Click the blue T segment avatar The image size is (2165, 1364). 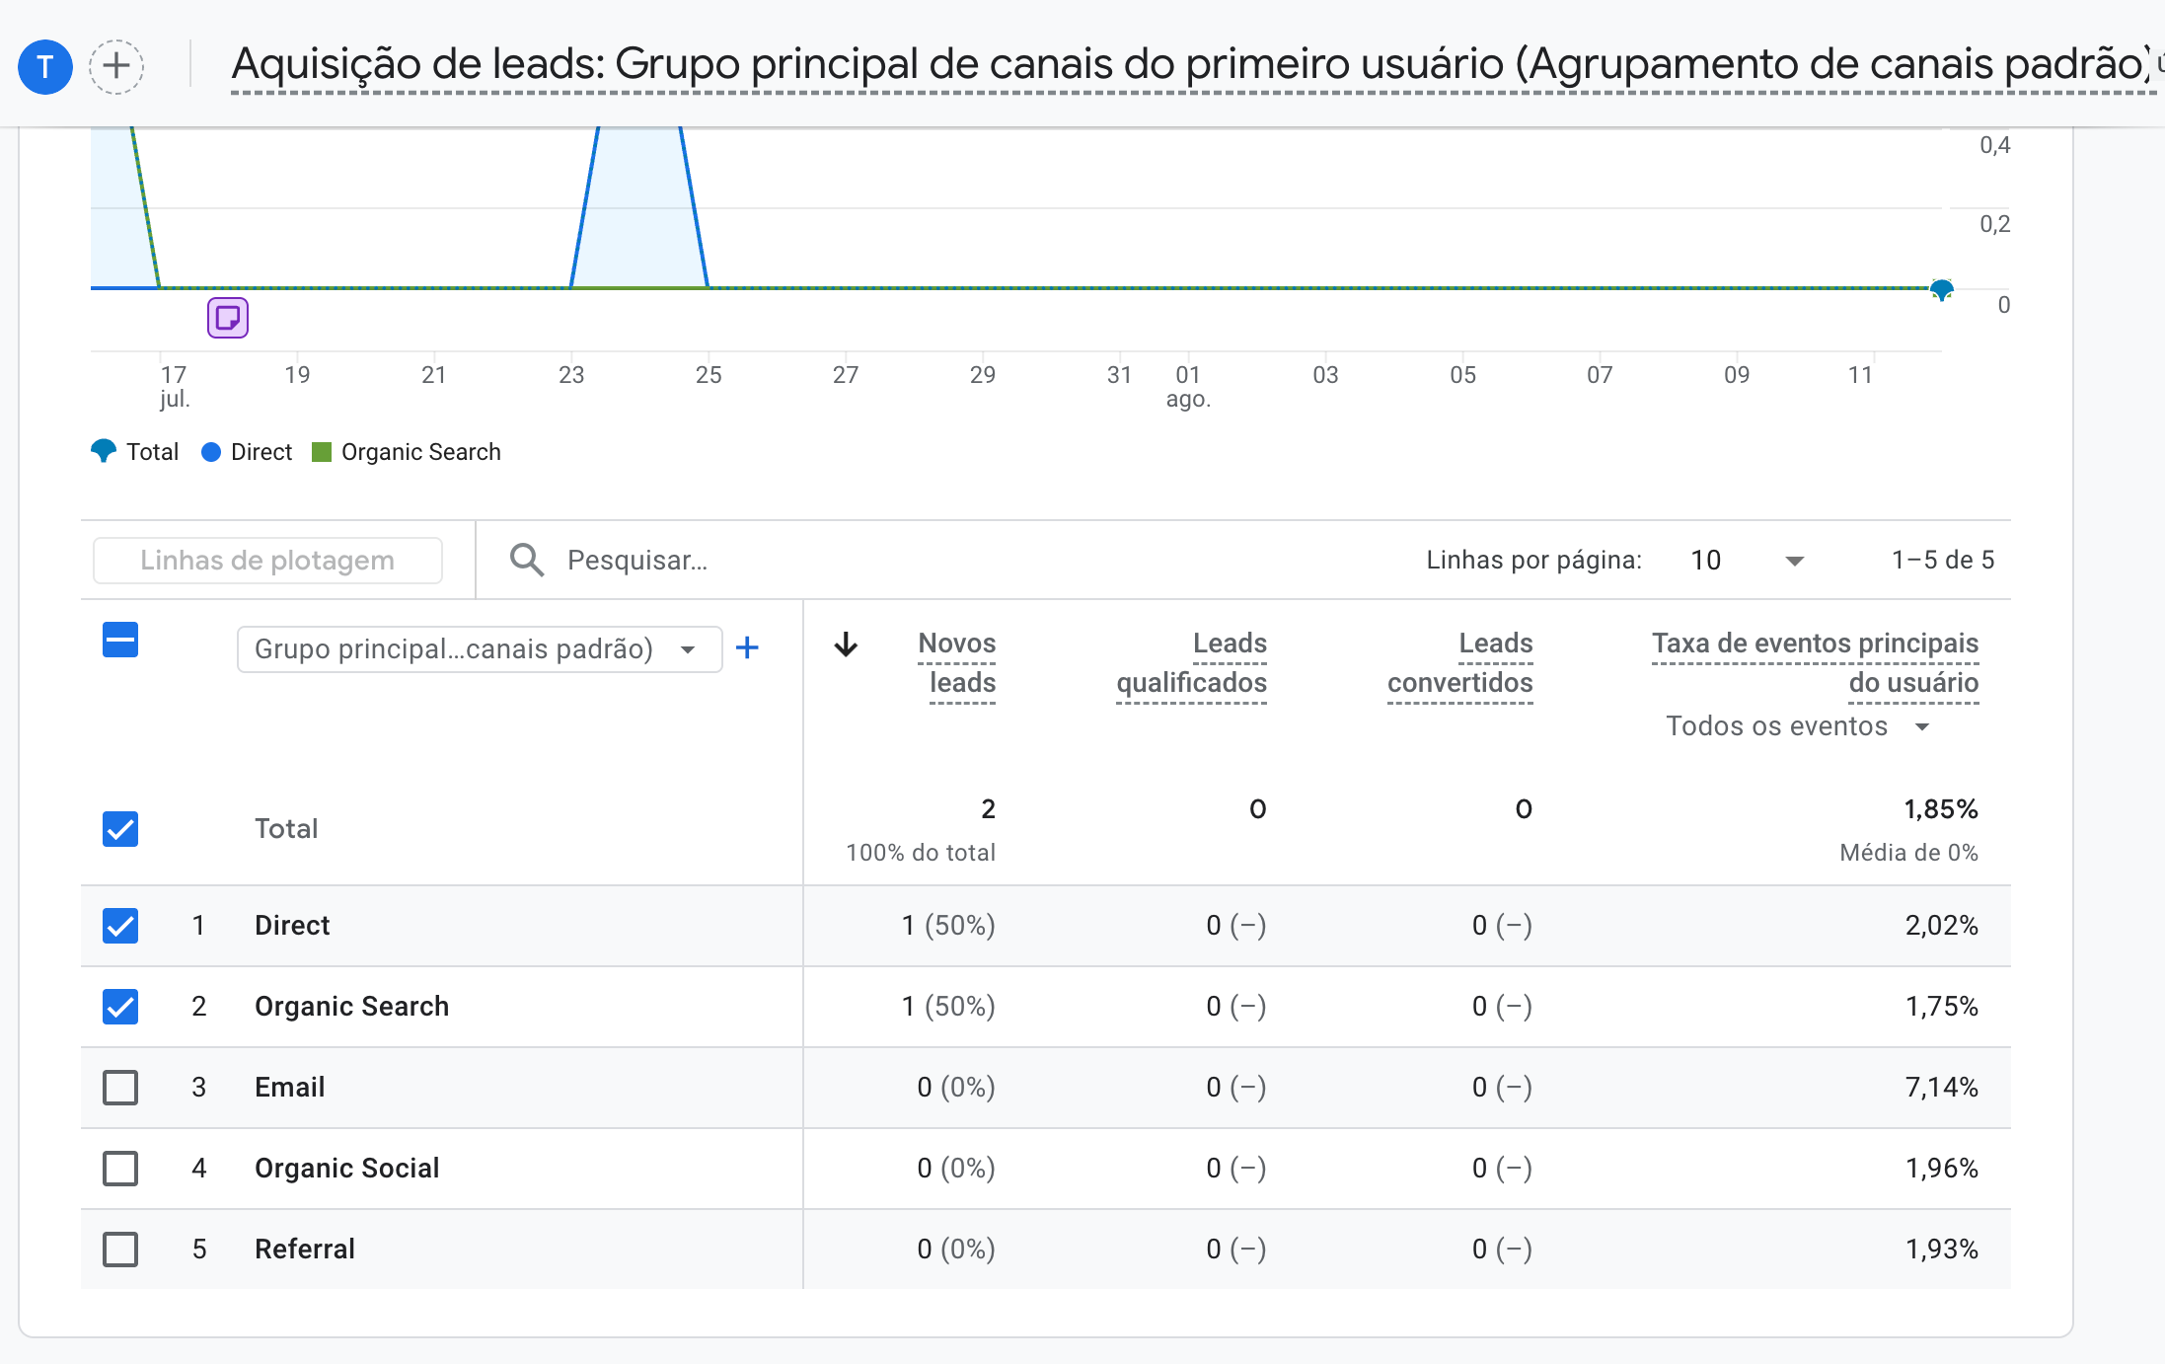(x=45, y=67)
